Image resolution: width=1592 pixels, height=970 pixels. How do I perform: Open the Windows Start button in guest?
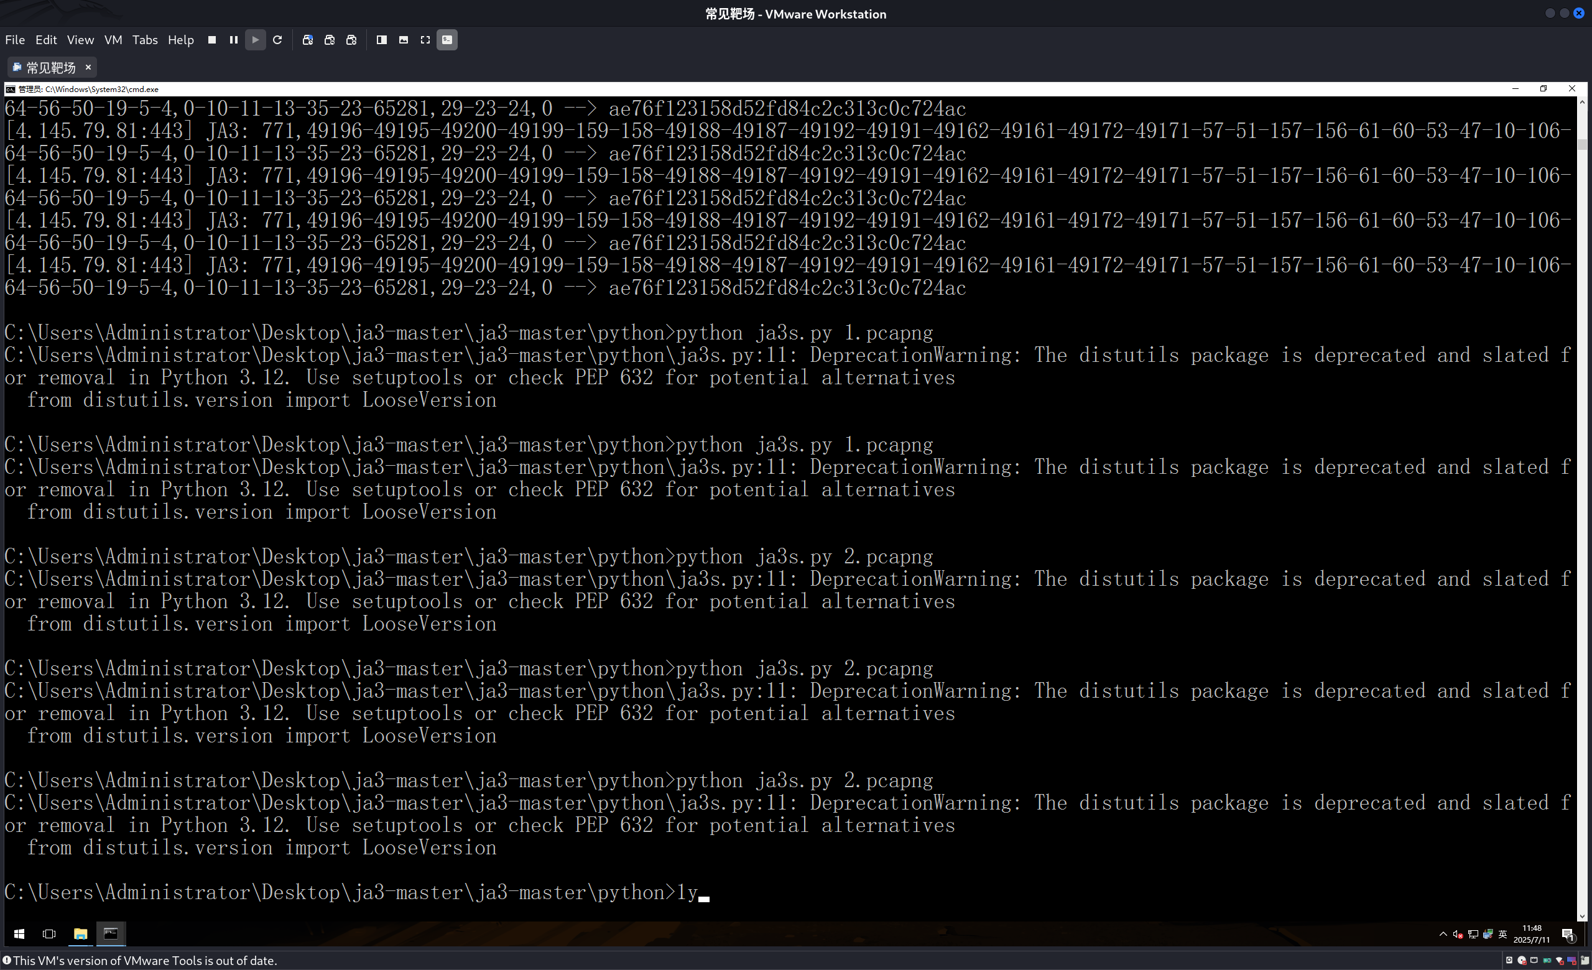pos(19,934)
